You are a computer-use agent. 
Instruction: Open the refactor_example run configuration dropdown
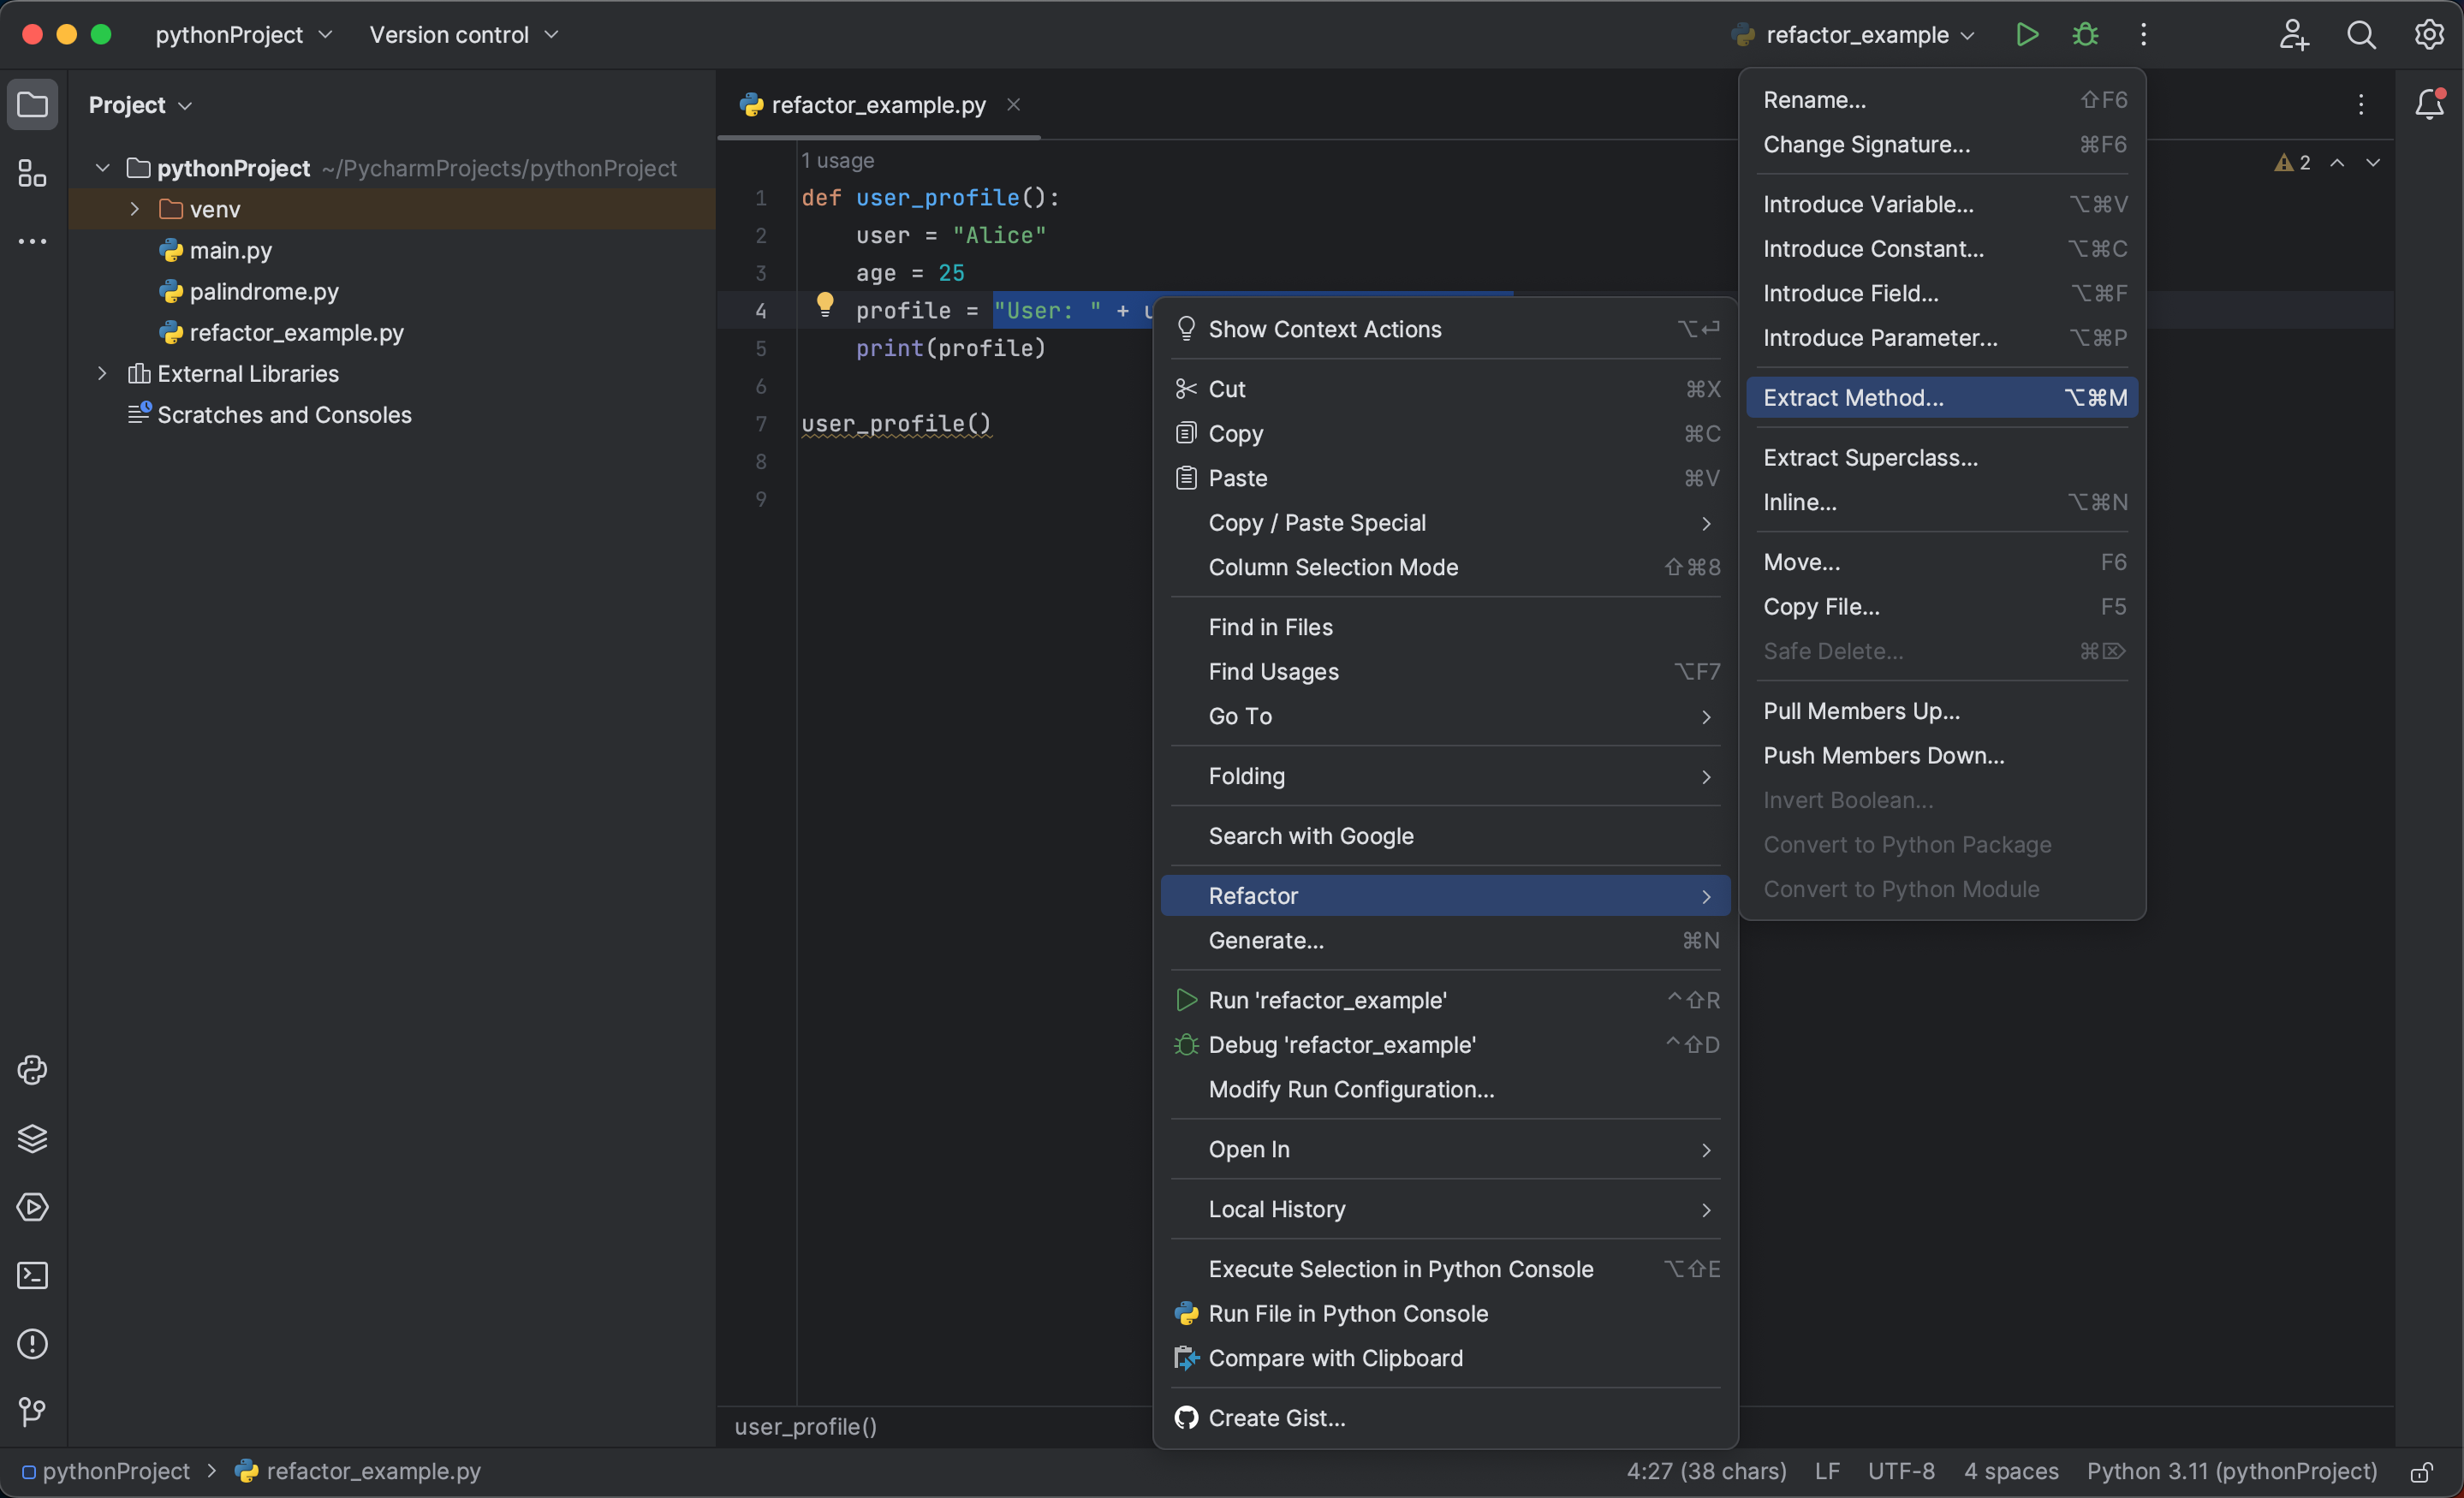pos(1856,35)
